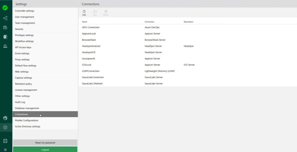The width and height of the screenshot is (297, 152).
Task: Open the Dashboards gauge icon
Action: [5, 46]
